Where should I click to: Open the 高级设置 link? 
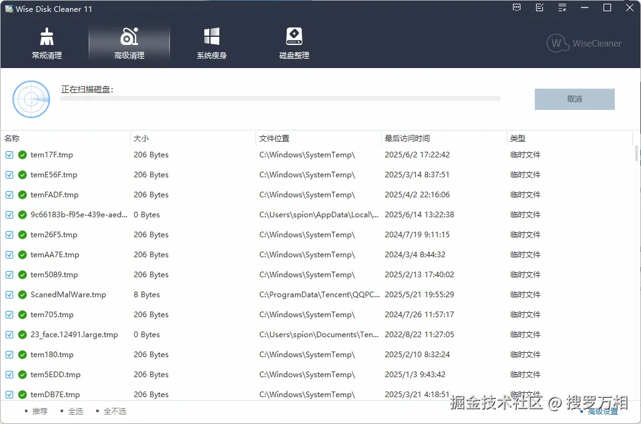603,412
